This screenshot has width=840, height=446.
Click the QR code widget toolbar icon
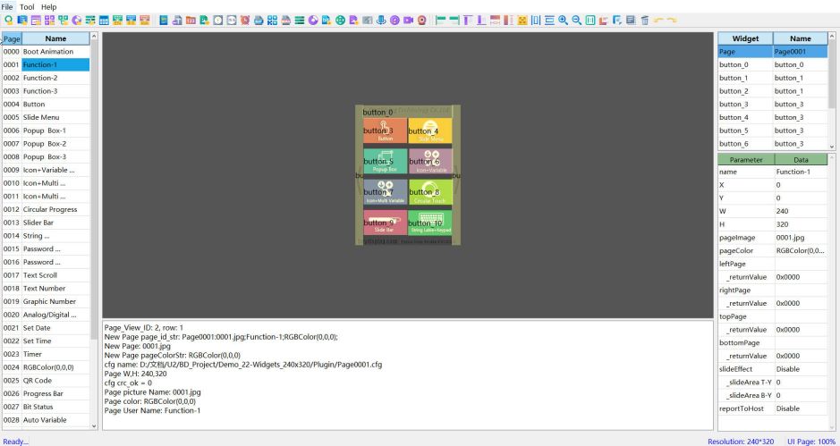click(x=272, y=21)
